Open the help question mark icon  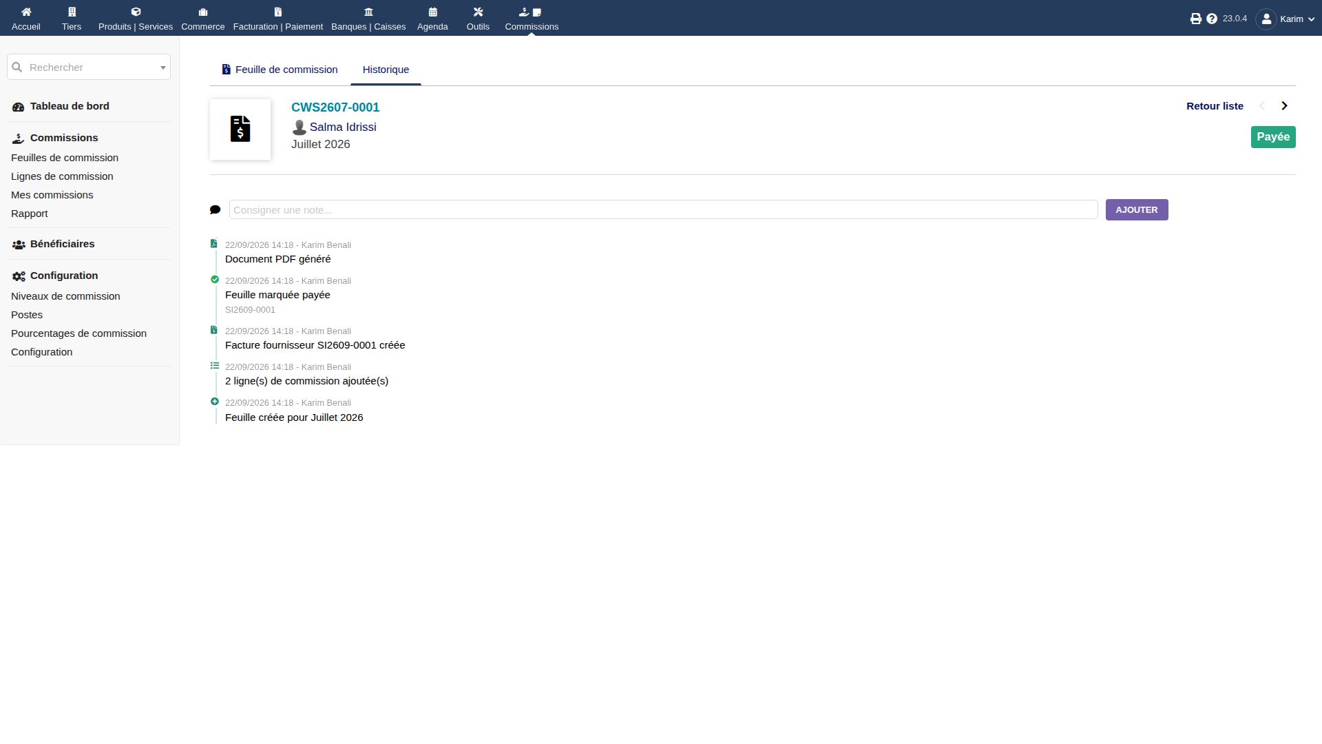1212,19
